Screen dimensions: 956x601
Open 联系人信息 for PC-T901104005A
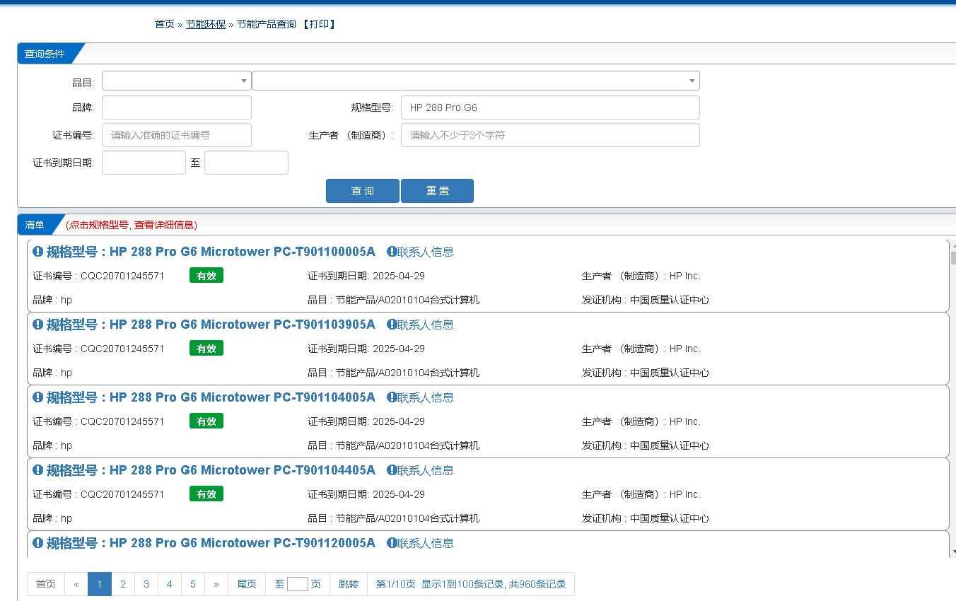pyautogui.click(x=421, y=397)
